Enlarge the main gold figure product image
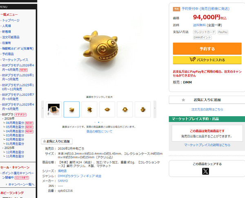245x198 pixels. click(100, 47)
